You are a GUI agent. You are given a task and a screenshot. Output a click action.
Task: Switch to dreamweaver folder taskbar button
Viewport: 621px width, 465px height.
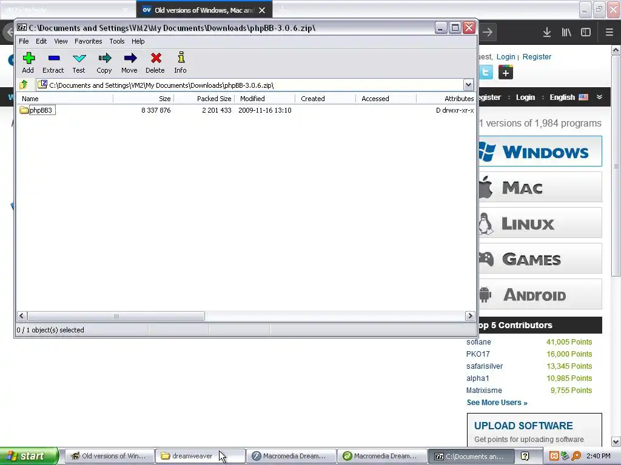pos(200,457)
